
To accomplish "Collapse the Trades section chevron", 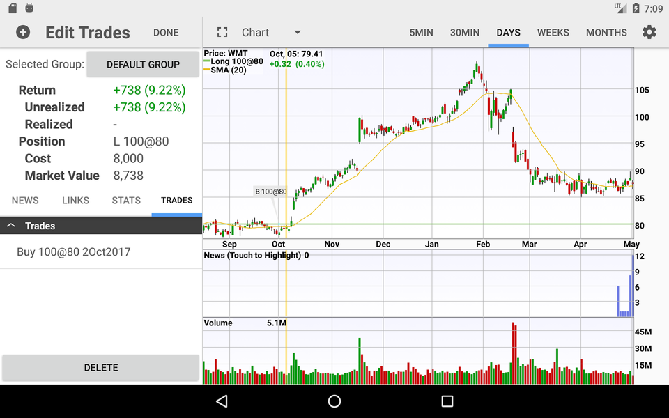I will pyautogui.click(x=10, y=225).
